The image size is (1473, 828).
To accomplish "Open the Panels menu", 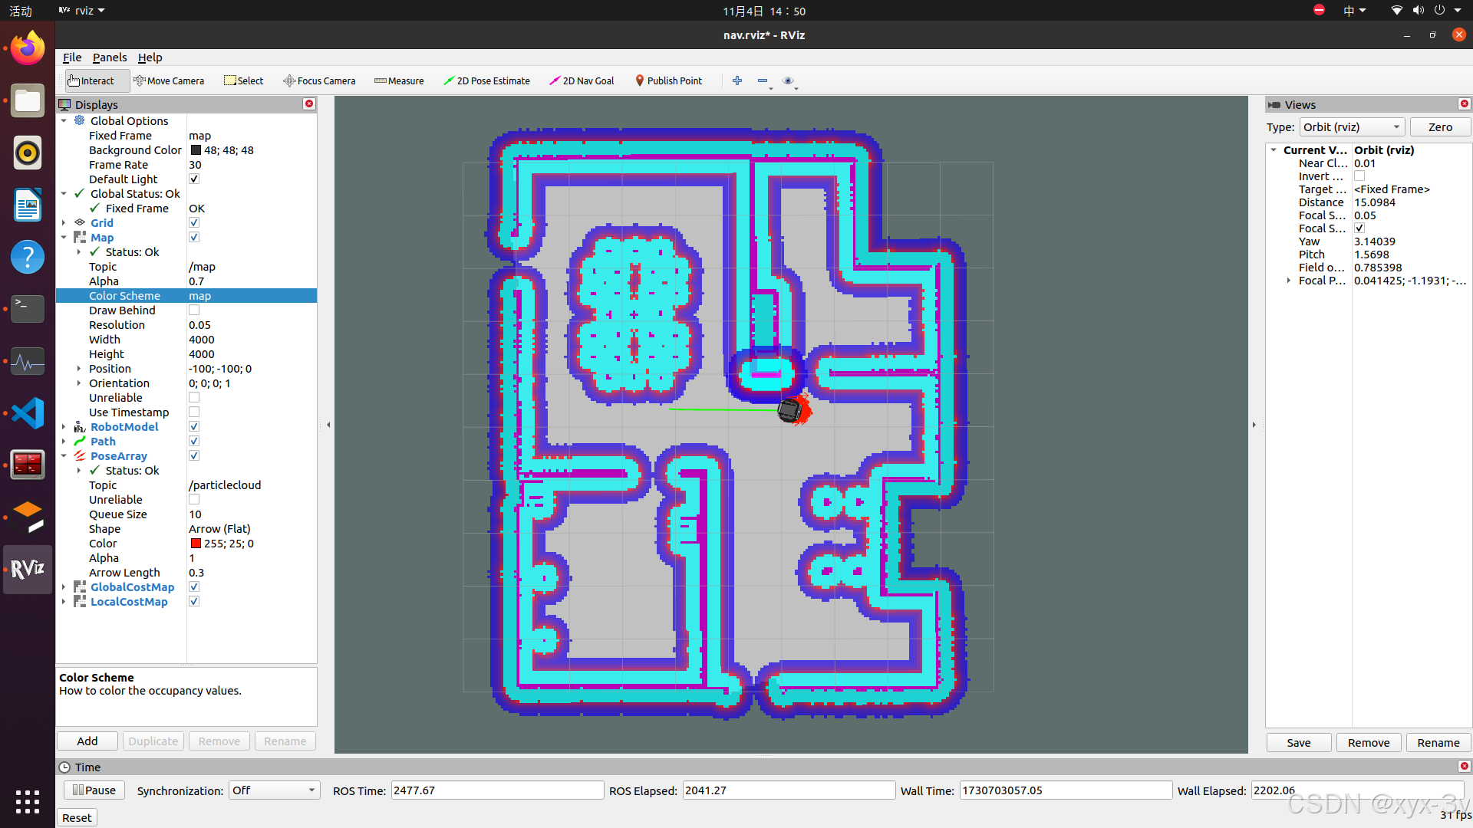I will click(110, 58).
